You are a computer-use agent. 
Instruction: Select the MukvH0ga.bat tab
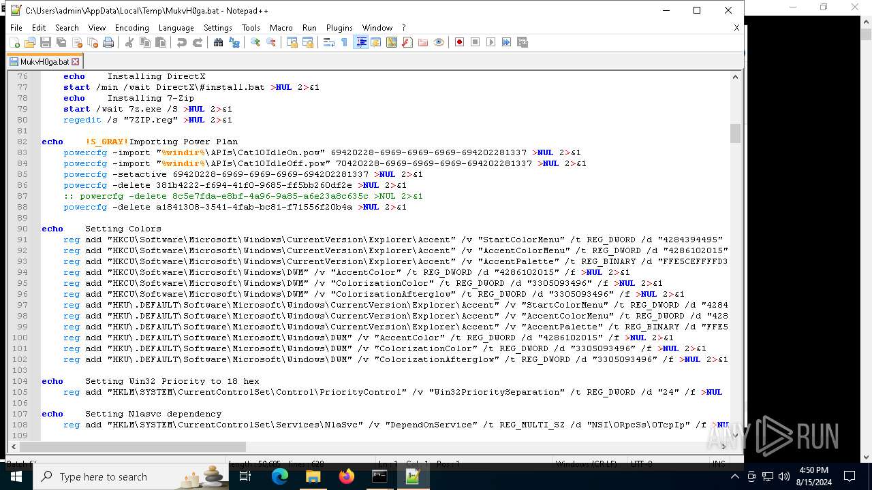click(x=45, y=61)
